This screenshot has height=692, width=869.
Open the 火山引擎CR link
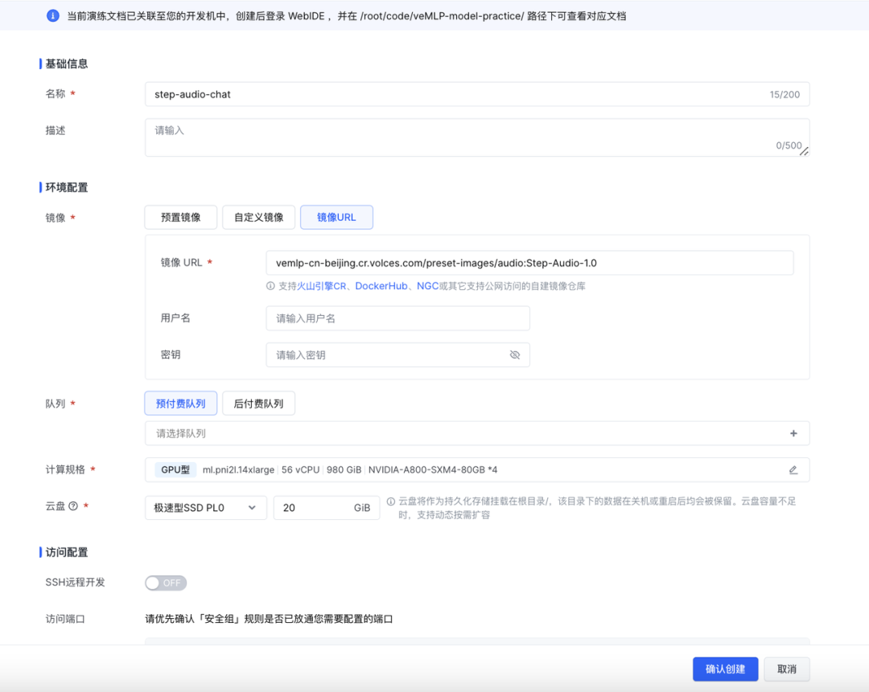tap(321, 286)
